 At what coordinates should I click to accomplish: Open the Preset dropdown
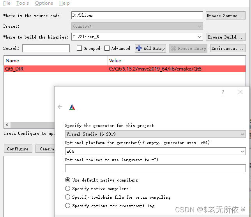click(x=137, y=26)
